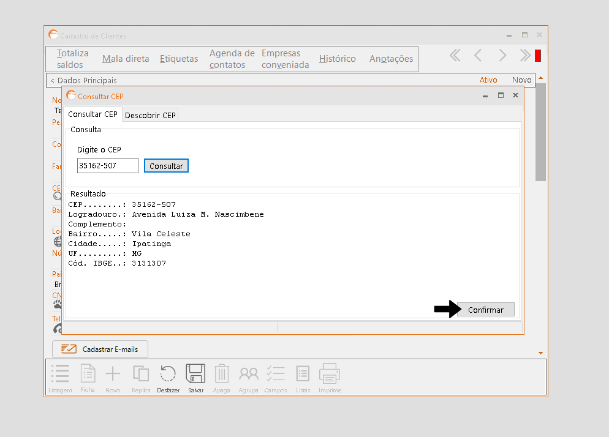
Task: Switch to Descobrir CEP tab
Action: 150,115
